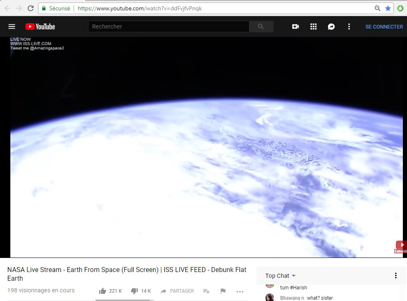Submit search with the magnifier button
Viewport: 407px width, 301px height.
(261, 26)
